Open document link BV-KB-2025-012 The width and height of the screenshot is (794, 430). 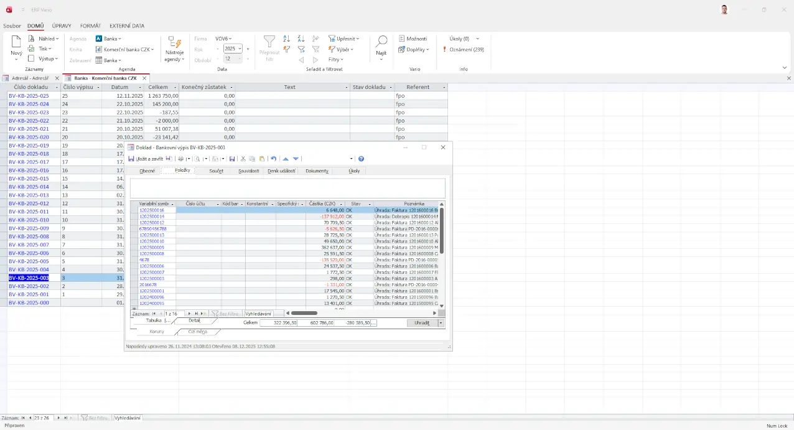[29, 203]
